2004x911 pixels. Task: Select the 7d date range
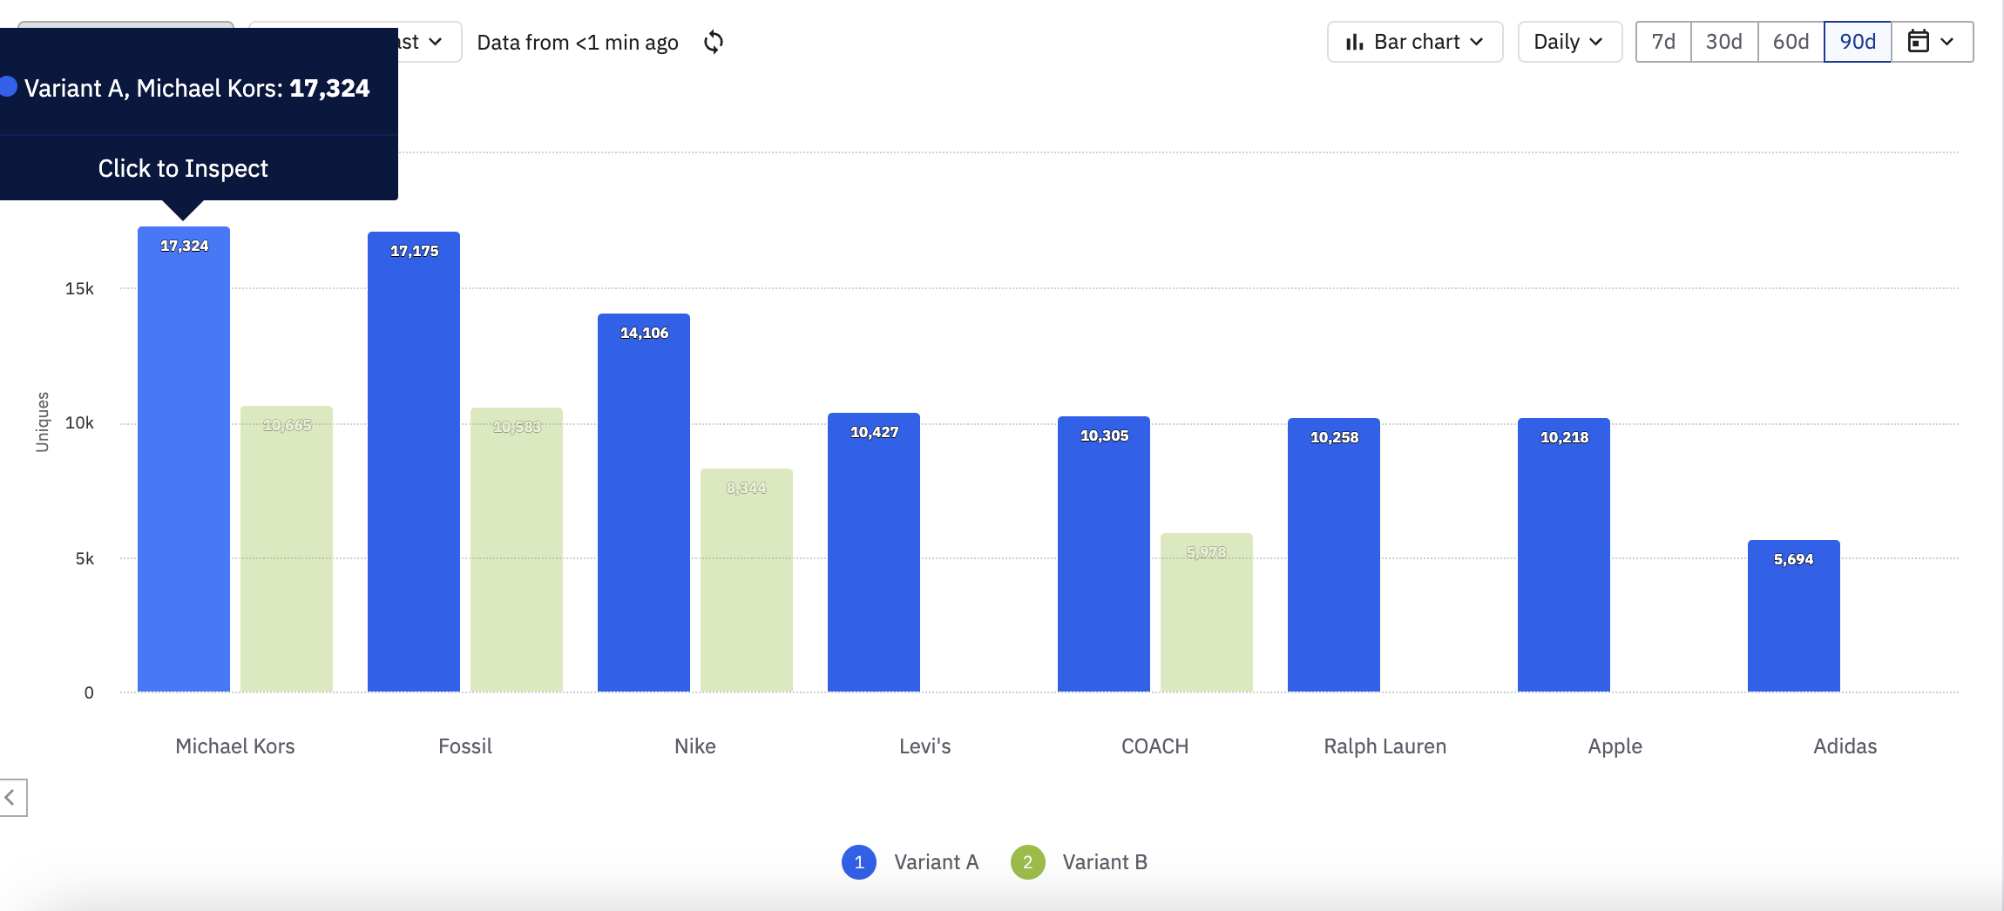point(1663,42)
